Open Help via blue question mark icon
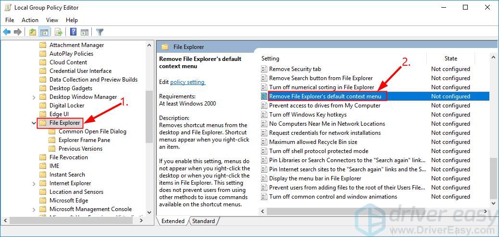The width and height of the screenshot is (499, 237). coord(73,32)
